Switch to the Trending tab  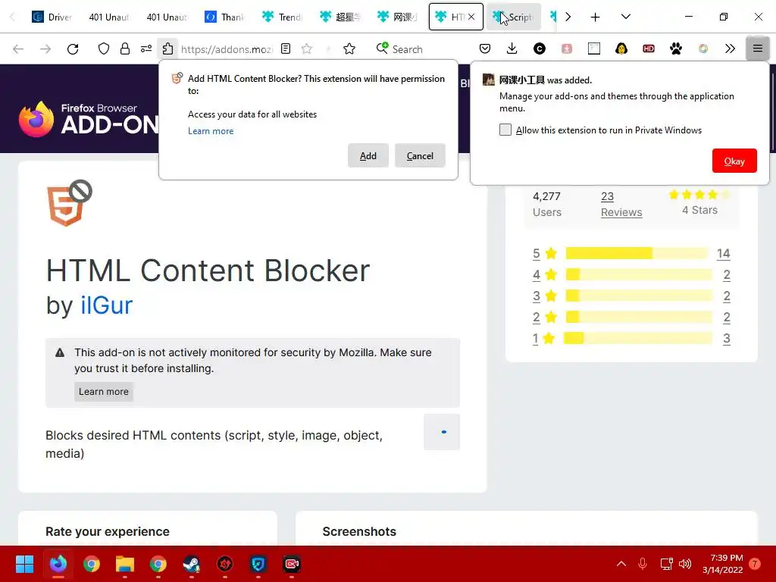283,17
